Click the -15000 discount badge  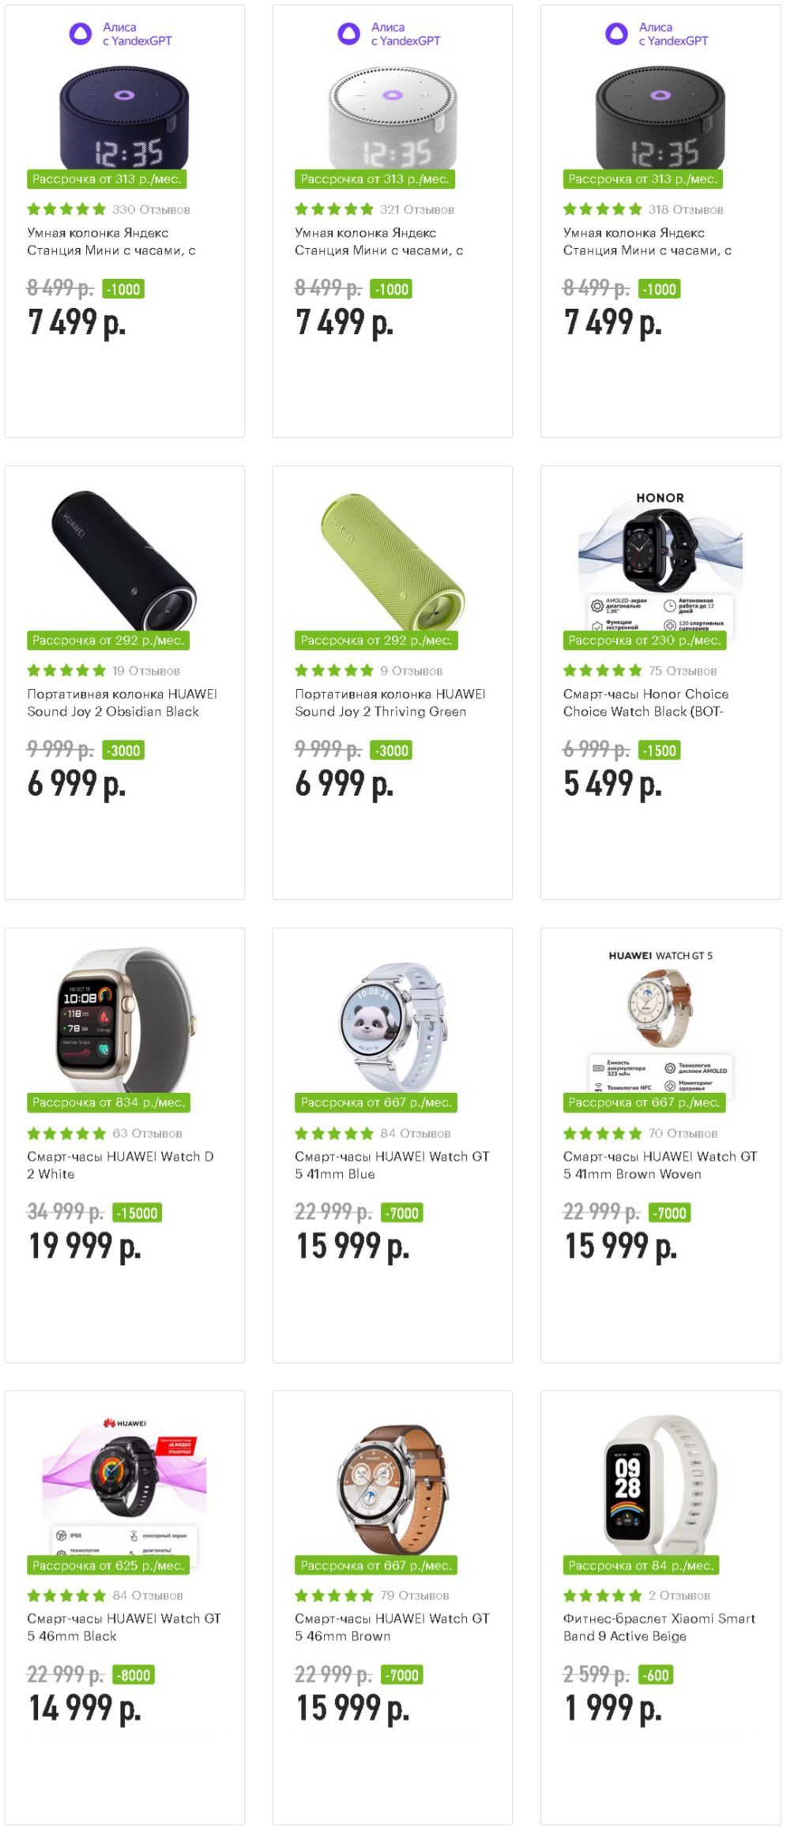coord(137,1213)
